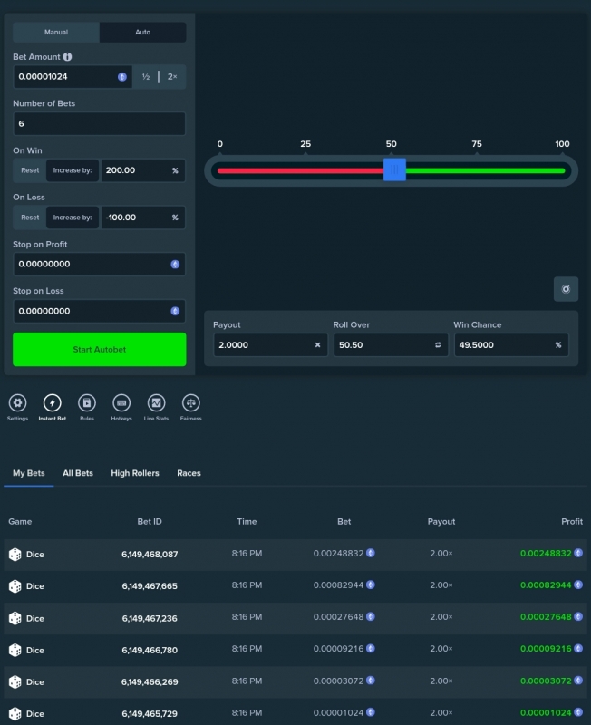Click the Number of Bets input field
Viewport: 591px width, 725px height.
(100, 123)
